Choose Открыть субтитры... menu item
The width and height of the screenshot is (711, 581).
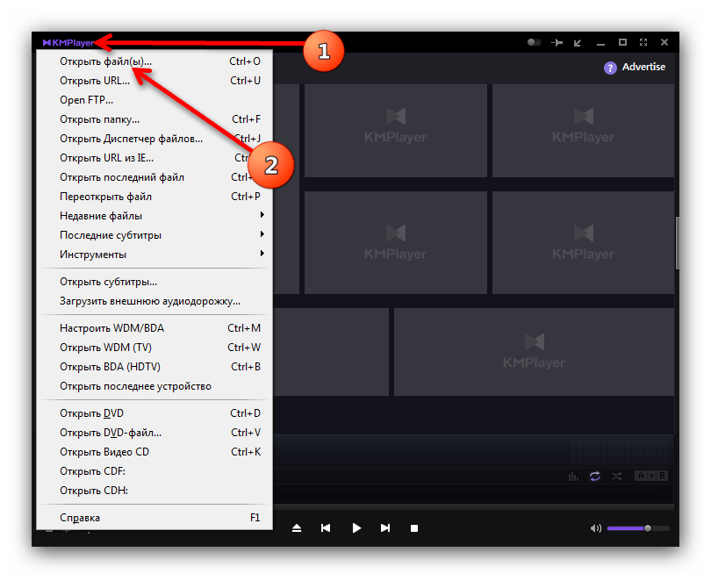click(154, 282)
